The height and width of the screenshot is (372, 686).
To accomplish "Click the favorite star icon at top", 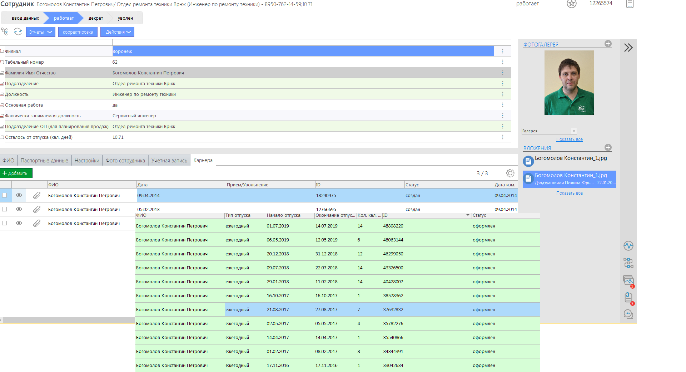I will [571, 4].
